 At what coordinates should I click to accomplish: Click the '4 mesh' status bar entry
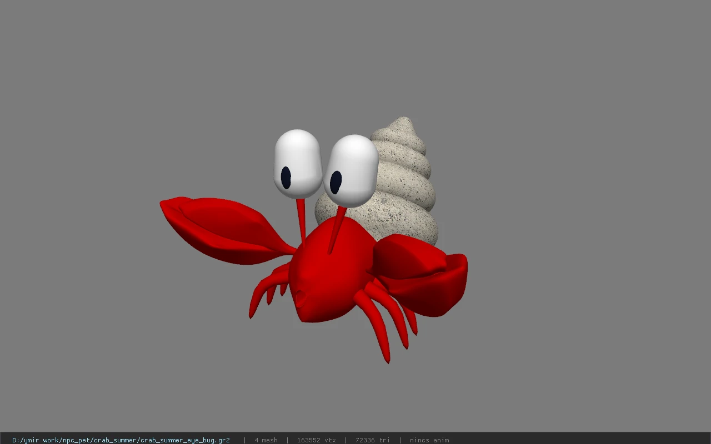pyautogui.click(x=266, y=440)
